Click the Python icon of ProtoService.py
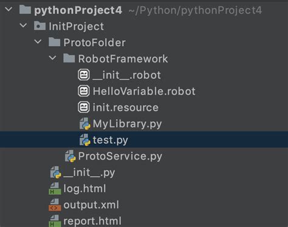The image size is (288, 227). 70,156
